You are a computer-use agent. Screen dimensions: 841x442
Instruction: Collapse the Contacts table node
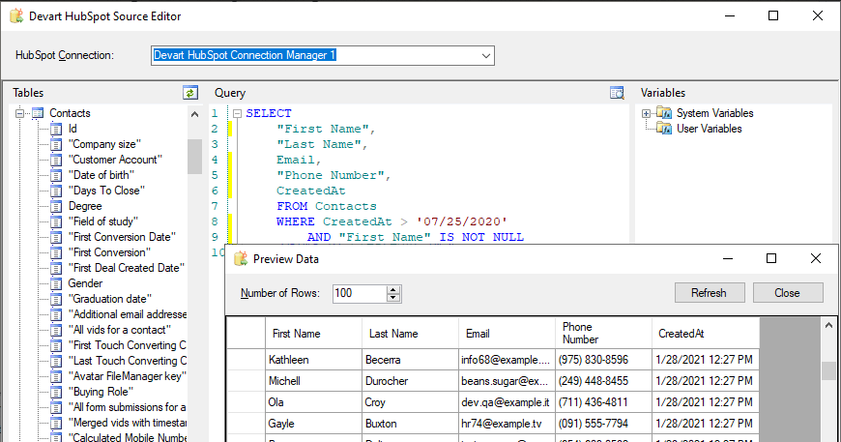point(20,113)
